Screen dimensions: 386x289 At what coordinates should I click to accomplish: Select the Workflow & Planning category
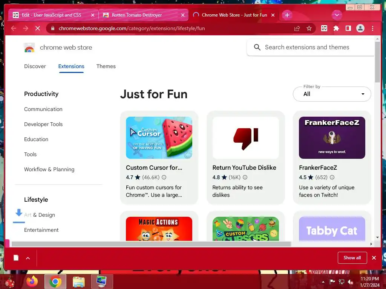click(x=49, y=169)
